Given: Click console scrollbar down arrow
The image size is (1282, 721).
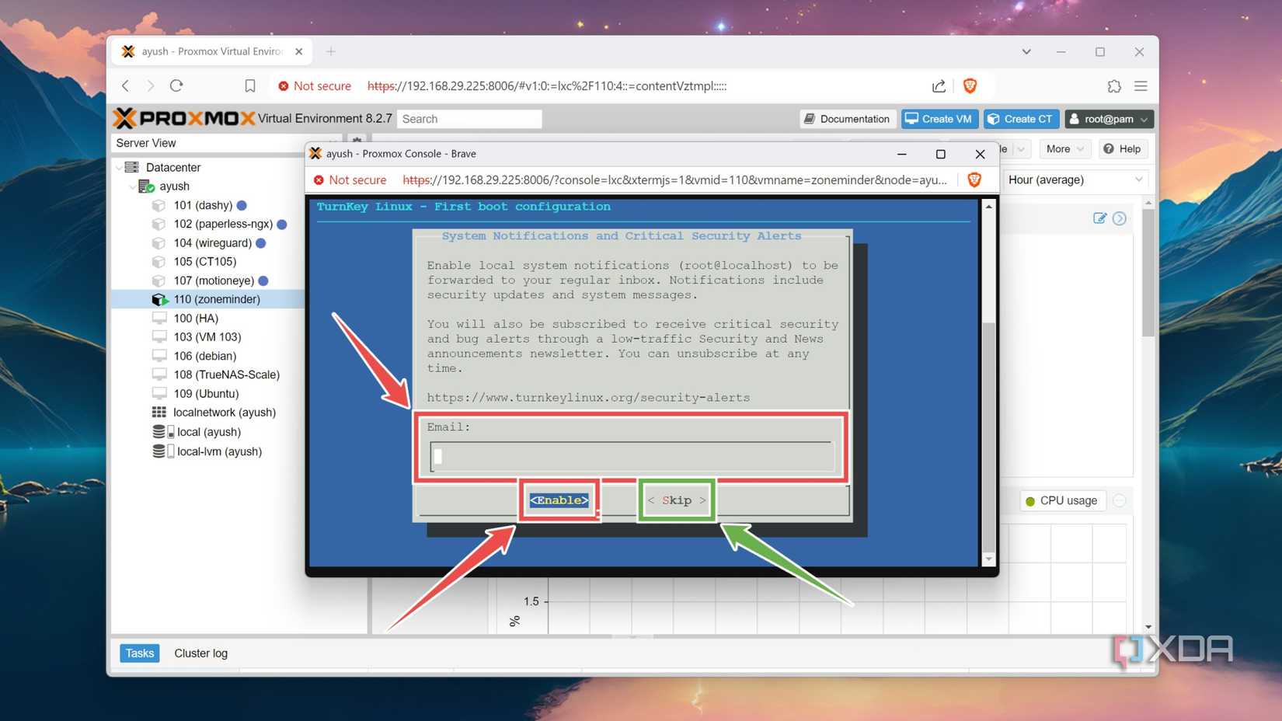Looking at the screenshot, I should pyautogui.click(x=988, y=559).
